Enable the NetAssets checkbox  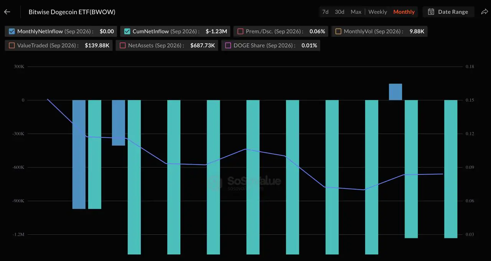click(123, 45)
